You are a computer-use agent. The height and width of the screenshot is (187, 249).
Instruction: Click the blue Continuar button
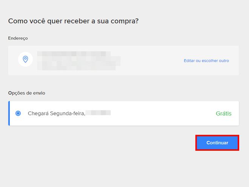(x=217, y=143)
